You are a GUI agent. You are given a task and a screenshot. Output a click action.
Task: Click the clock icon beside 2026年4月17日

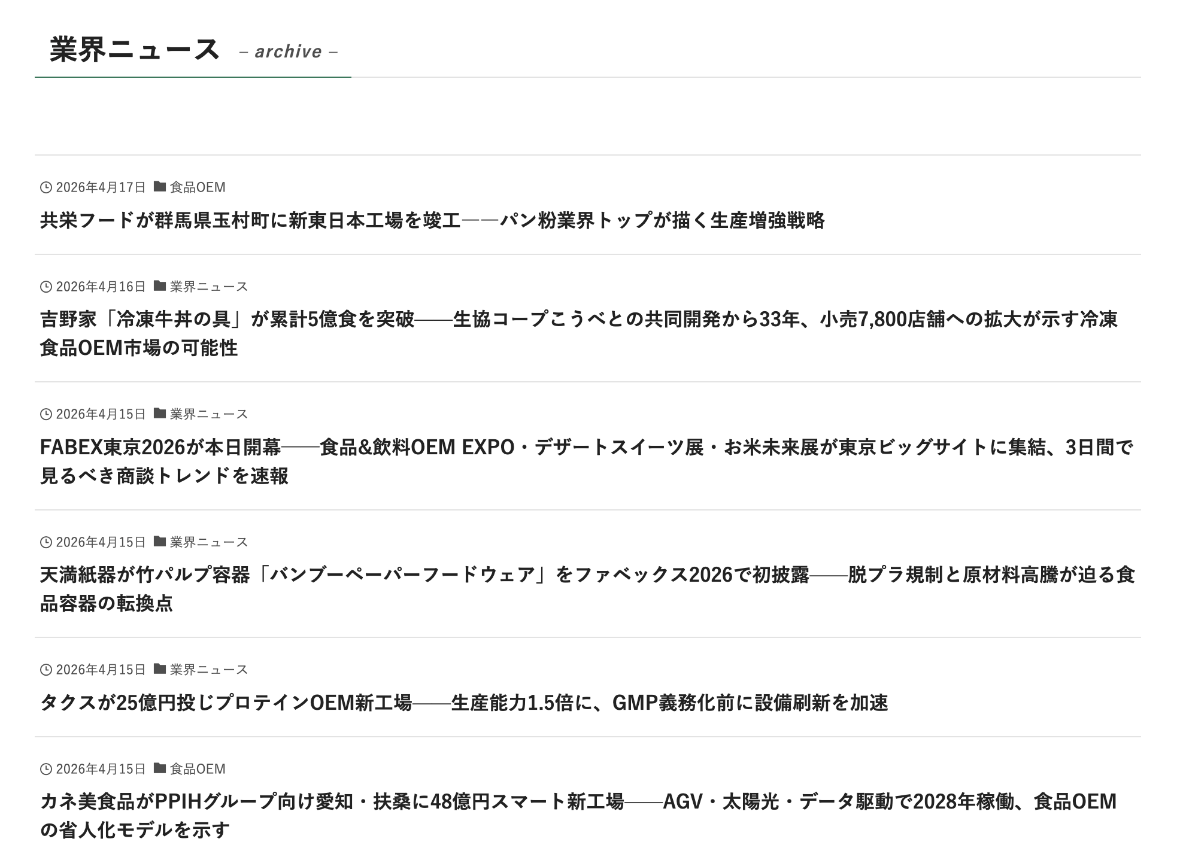point(46,187)
